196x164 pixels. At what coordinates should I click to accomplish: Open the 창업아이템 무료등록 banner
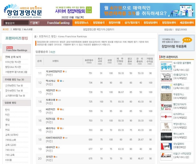[x=176, y=43]
